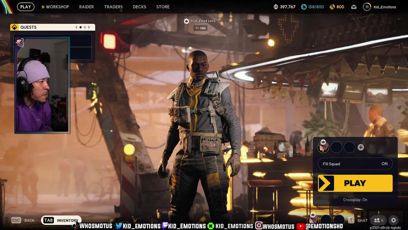Screen dimensions: 408x230
Task: Click the Quests panel diamond icon
Action: click(x=14, y=27)
